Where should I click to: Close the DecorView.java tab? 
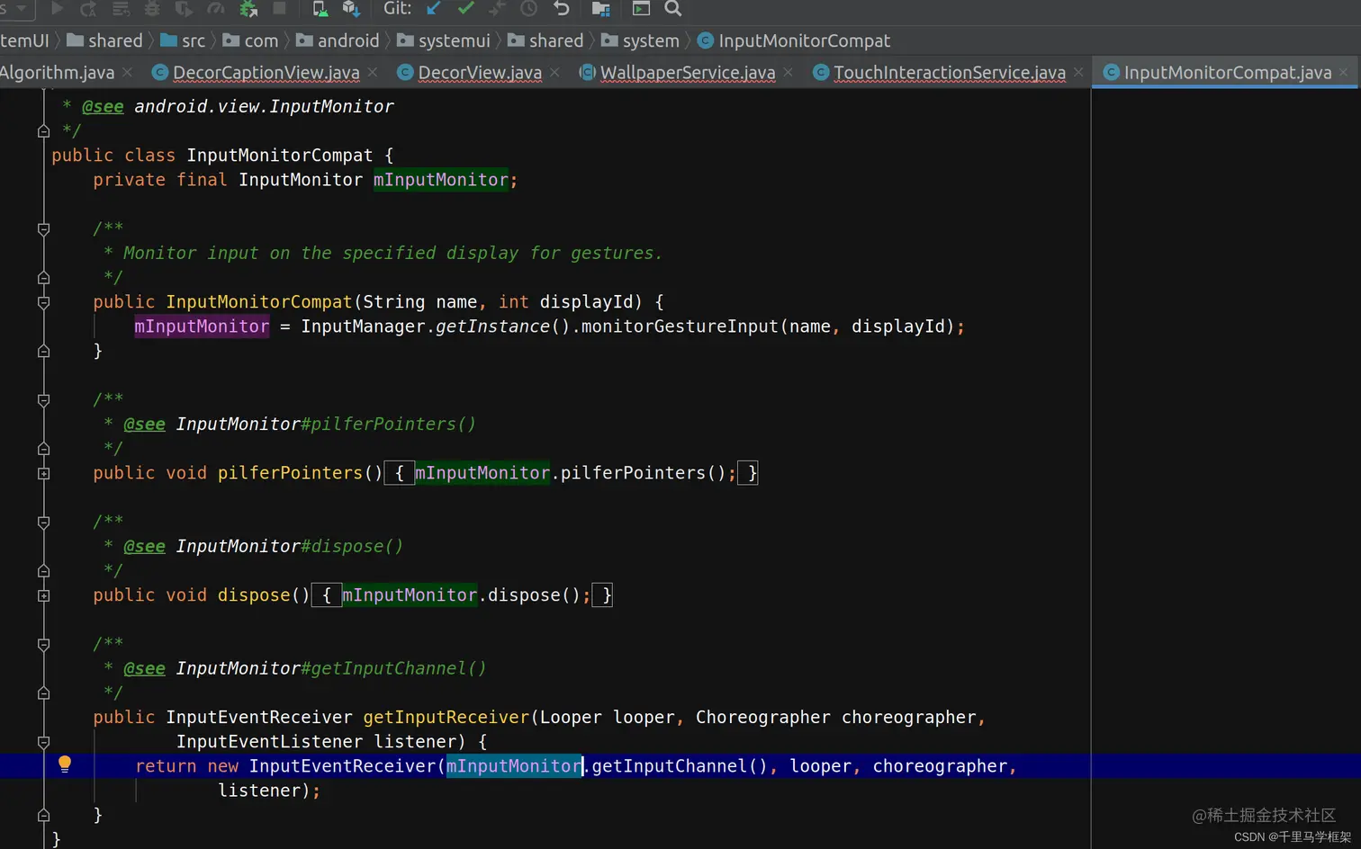coord(554,72)
